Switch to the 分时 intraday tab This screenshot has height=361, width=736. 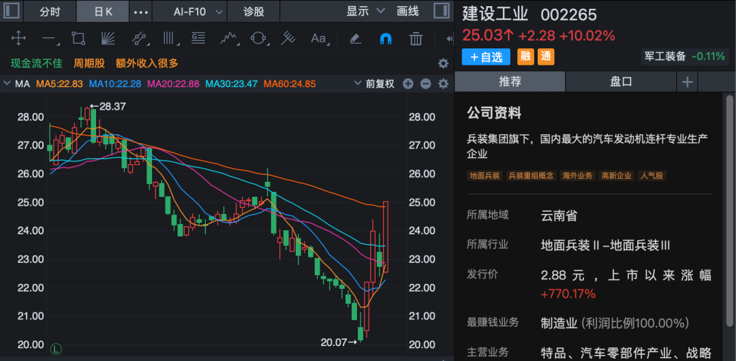click(50, 12)
